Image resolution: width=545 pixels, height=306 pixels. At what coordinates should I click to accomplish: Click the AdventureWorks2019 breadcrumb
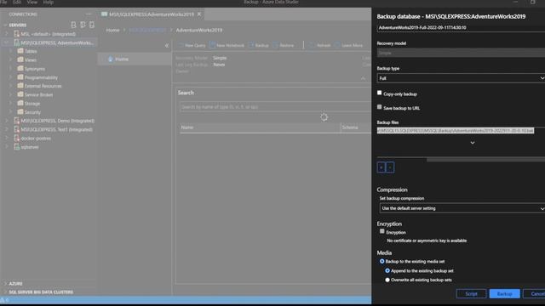point(198,31)
